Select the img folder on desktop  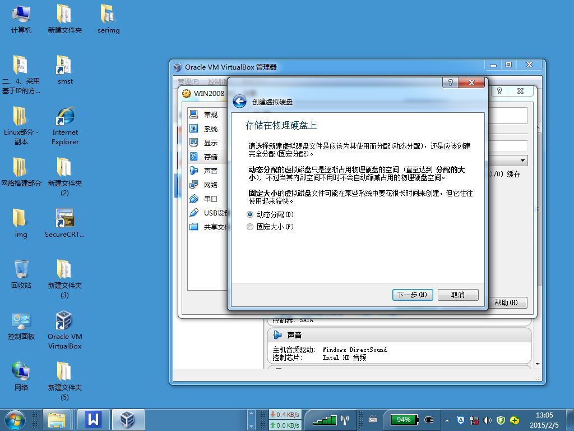21,223
